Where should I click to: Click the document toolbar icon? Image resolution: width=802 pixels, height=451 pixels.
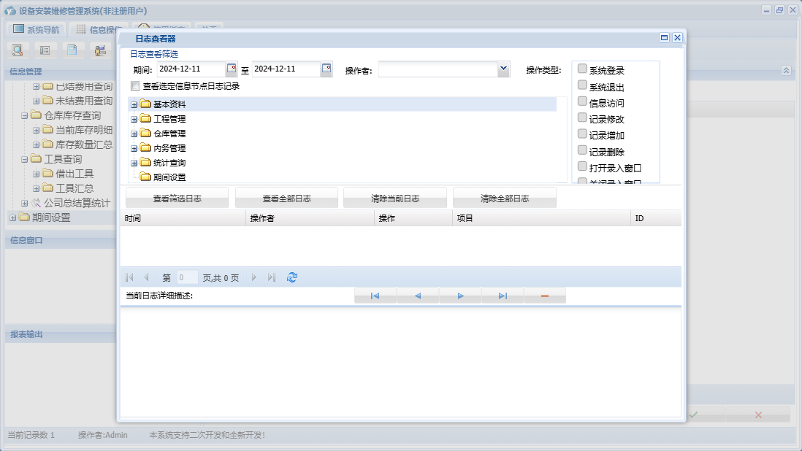(72, 50)
